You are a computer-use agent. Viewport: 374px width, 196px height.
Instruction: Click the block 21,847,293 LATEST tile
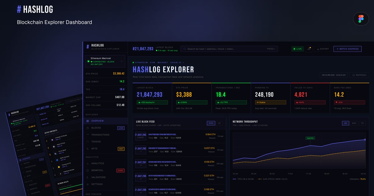tap(140, 136)
